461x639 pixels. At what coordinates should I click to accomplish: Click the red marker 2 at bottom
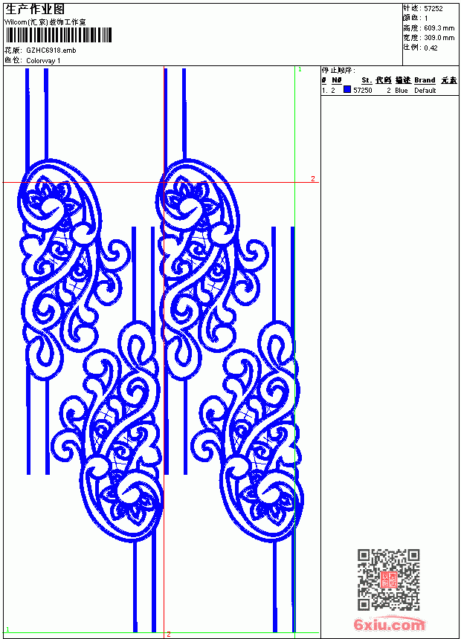[x=169, y=635]
